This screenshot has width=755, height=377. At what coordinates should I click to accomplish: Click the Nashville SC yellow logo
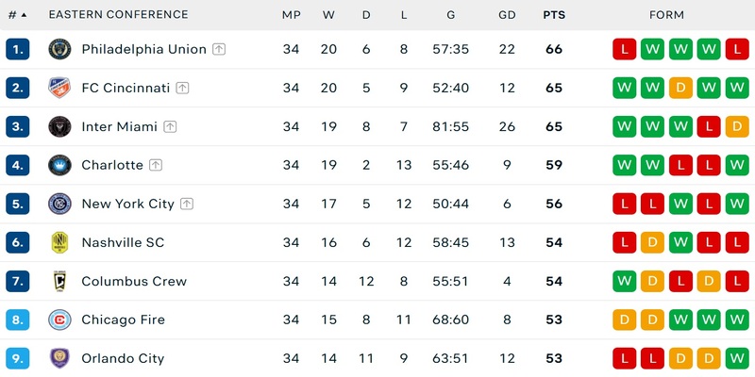click(60, 242)
